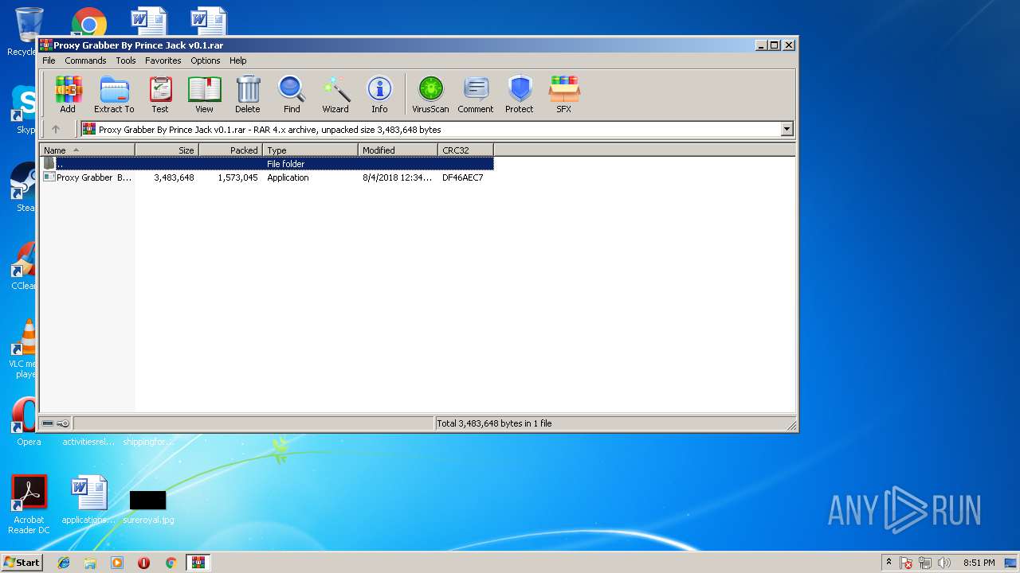Click the drive icon in status bar
This screenshot has width=1020, height=573.
(48, 423)
